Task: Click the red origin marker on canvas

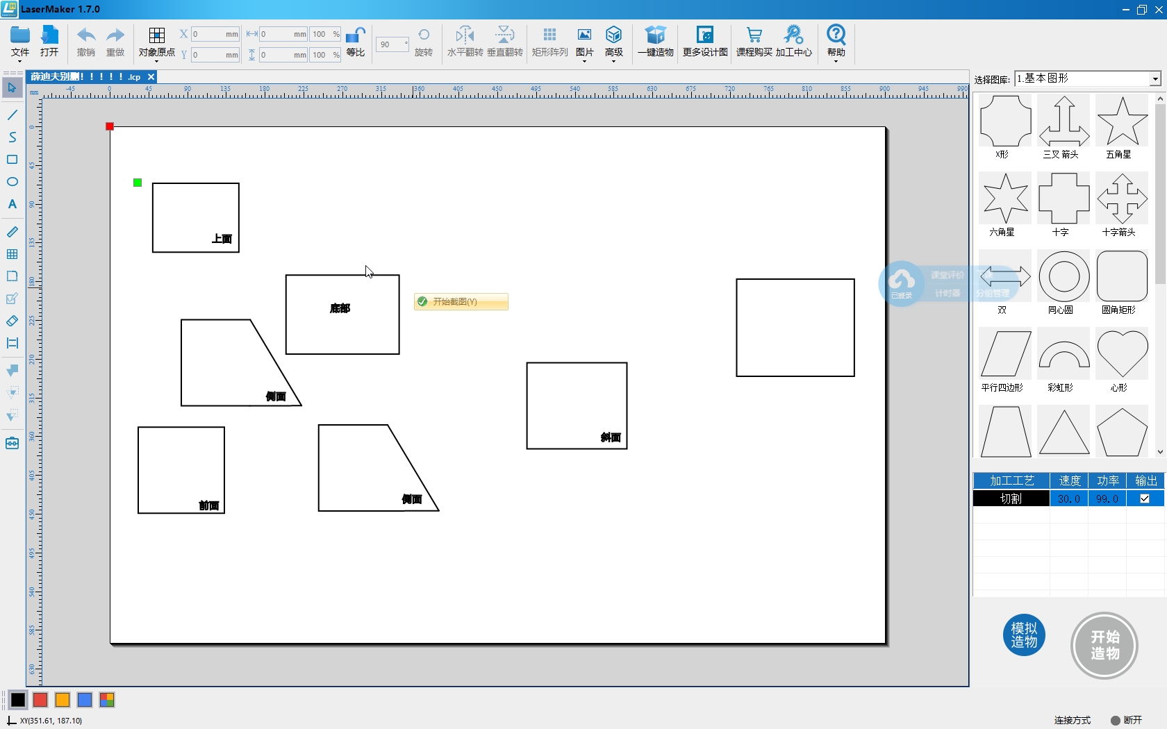Action: 110,126
